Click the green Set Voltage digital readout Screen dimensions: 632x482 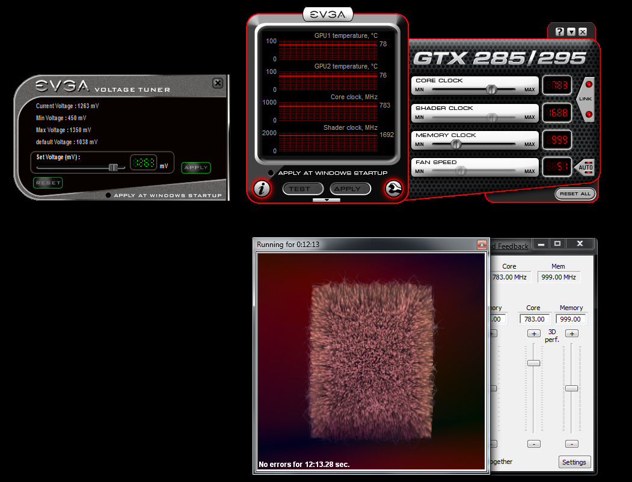pos(144,163)
